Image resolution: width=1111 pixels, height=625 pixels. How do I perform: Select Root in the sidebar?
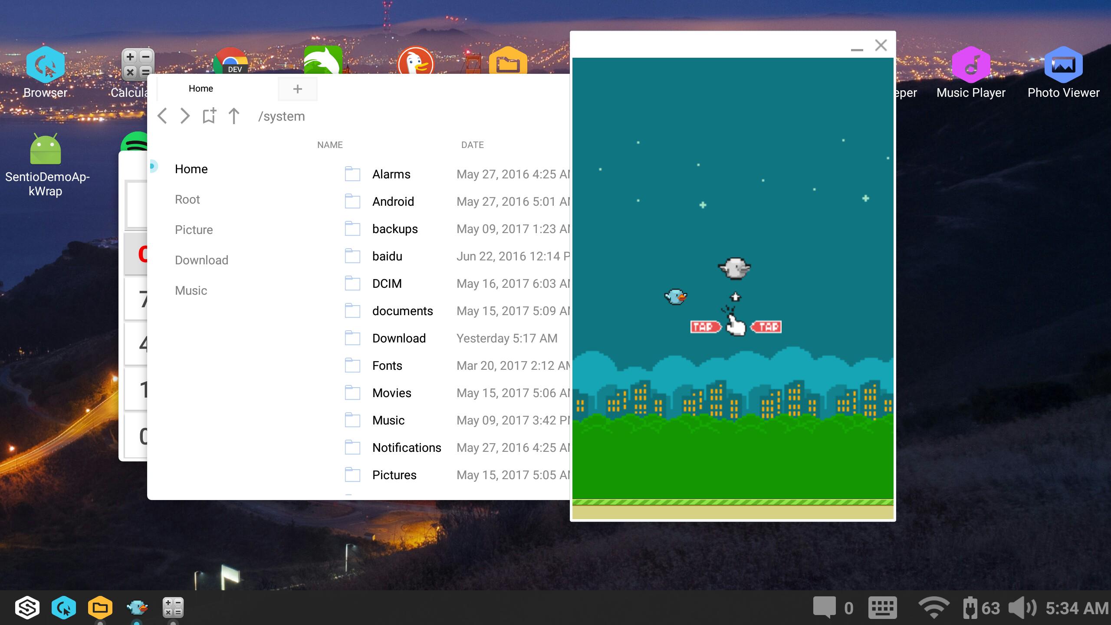point(187,199)
